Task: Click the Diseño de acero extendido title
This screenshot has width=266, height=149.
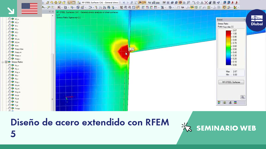Action: click(90, 128)
